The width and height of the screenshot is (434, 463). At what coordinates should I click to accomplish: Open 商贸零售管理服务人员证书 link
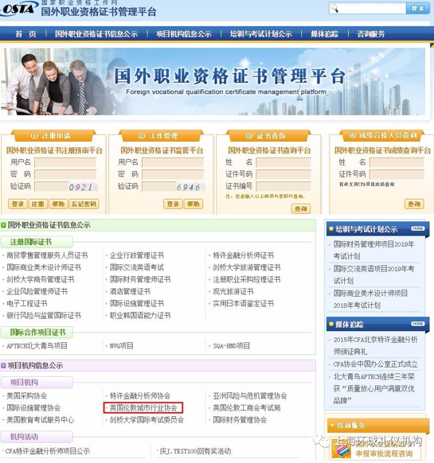point(47,255)
